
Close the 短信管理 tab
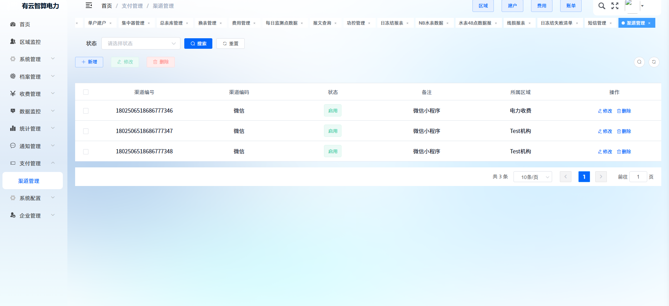[611, 24]
